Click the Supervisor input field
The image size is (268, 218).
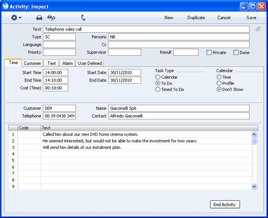[124, 52]
